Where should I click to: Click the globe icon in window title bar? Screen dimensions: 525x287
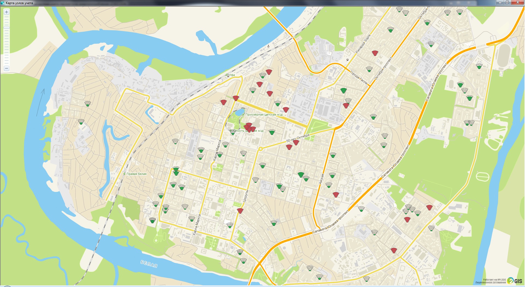point(3,3)
